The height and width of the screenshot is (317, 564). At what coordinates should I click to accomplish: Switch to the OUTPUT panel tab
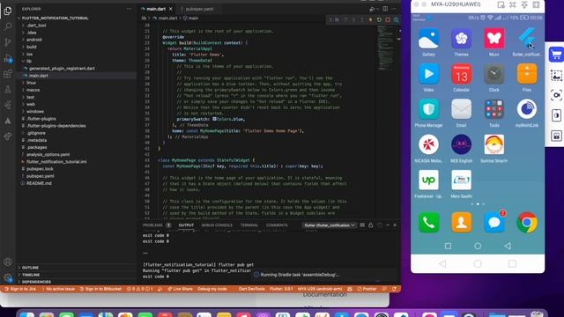tap(186, 225)
